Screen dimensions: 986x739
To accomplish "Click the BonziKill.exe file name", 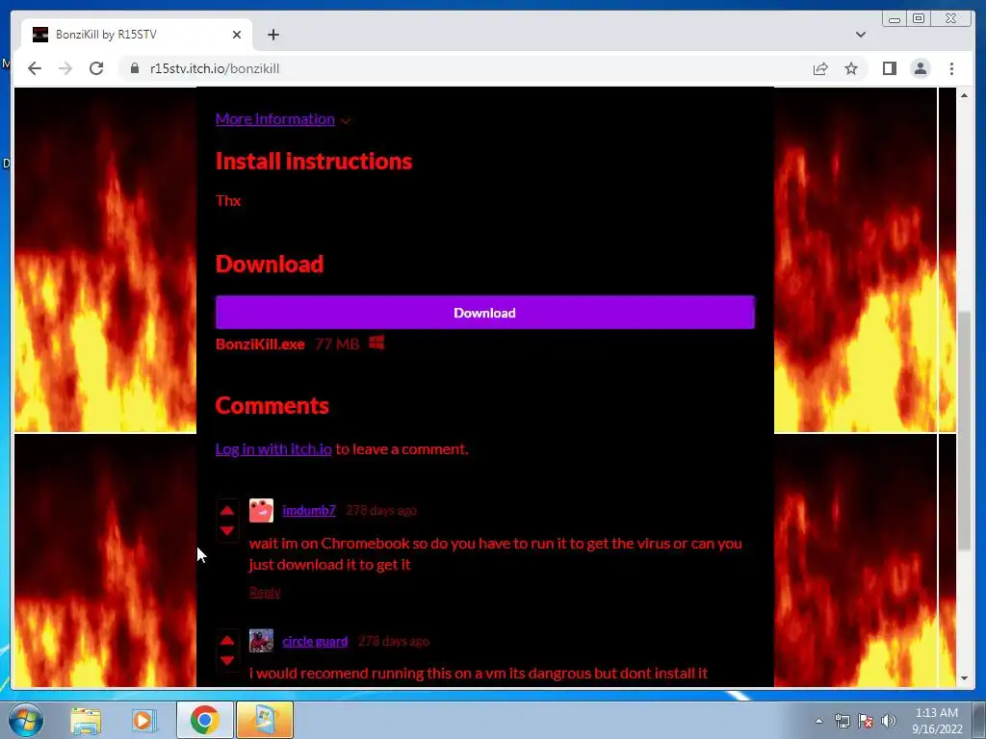I will pyautogui.click(x=260, y=344).
